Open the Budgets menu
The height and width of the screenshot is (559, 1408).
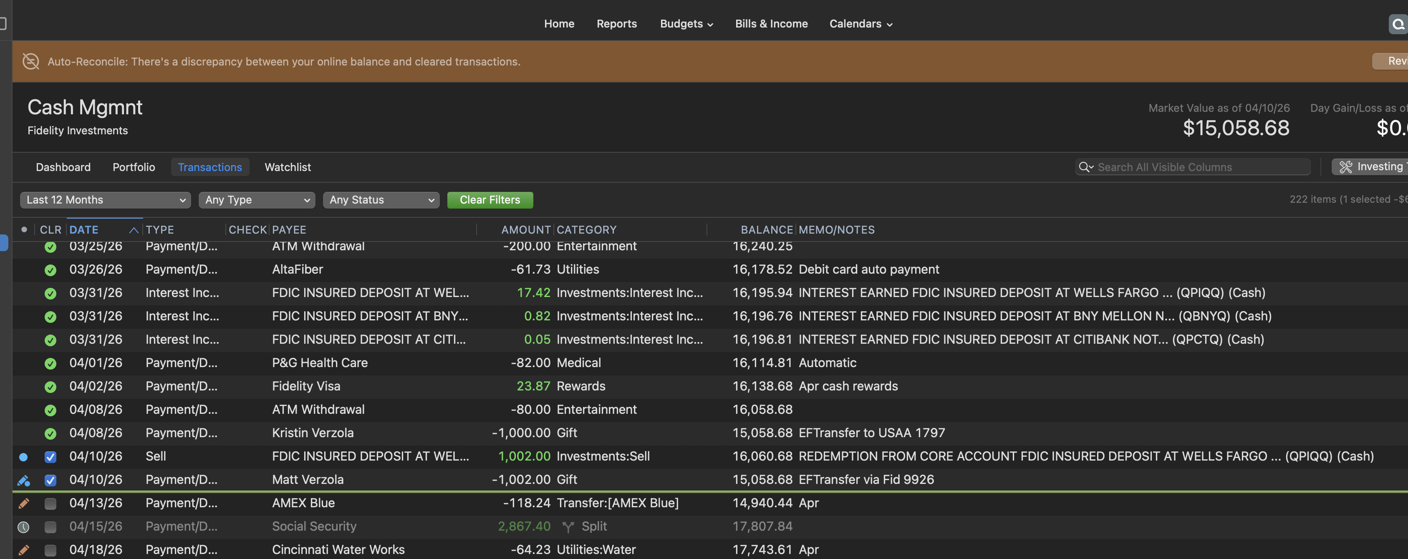point(686,24)
